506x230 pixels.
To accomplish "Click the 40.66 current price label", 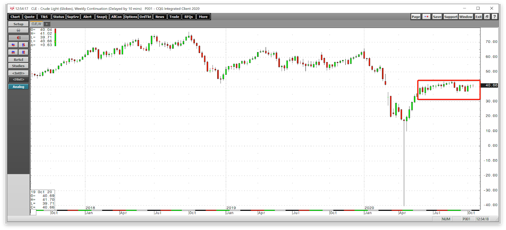I will (490, 85).
